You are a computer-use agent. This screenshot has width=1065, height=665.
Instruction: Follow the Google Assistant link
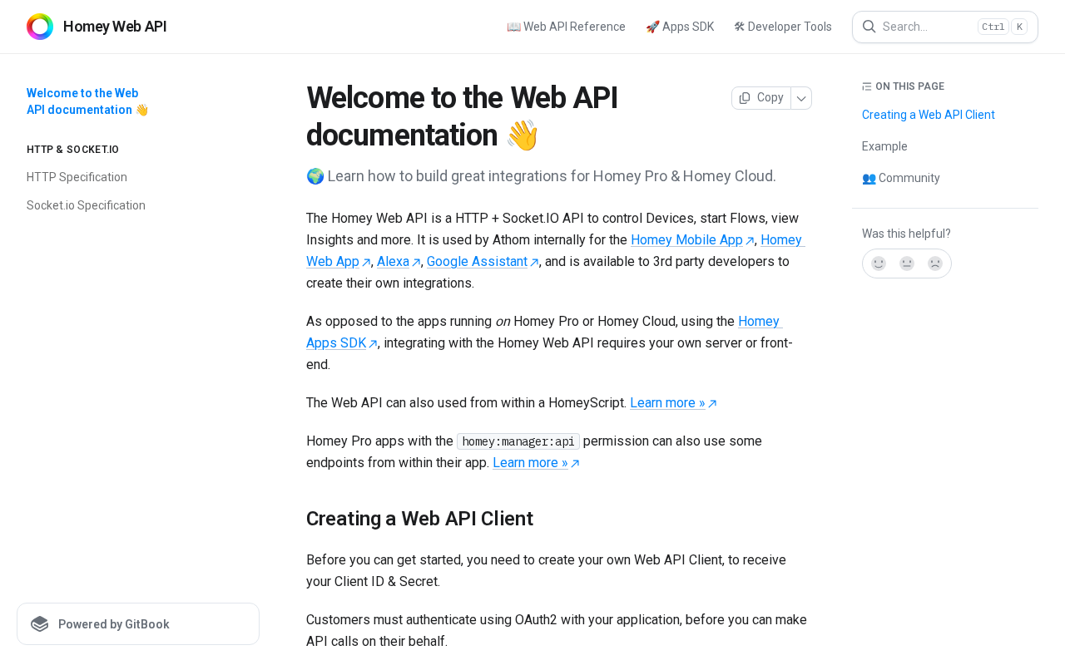[x=477, y=262]
